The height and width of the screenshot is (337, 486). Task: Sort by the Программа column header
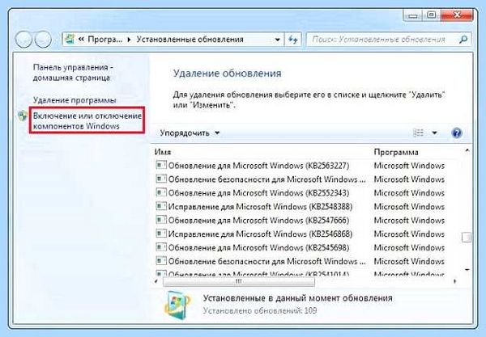click(x=396, y=152)
